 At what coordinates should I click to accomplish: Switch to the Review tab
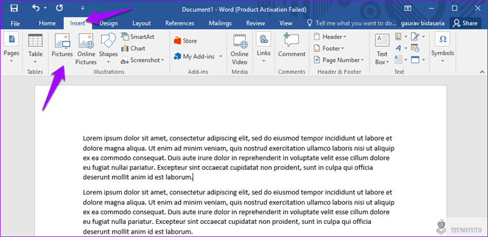point(256,23)
